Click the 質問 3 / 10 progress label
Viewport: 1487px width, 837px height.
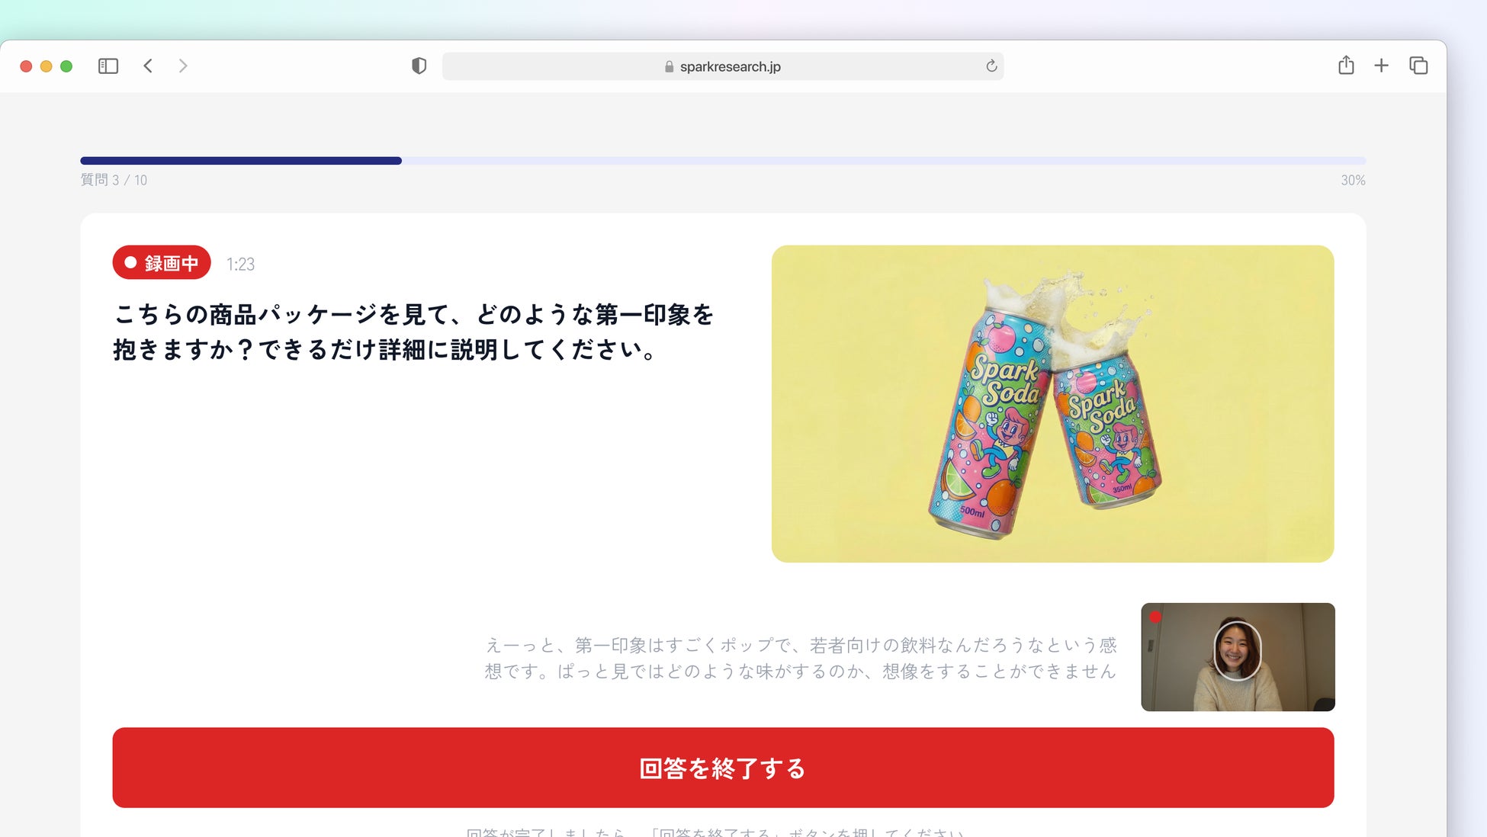tap(114, 181)
